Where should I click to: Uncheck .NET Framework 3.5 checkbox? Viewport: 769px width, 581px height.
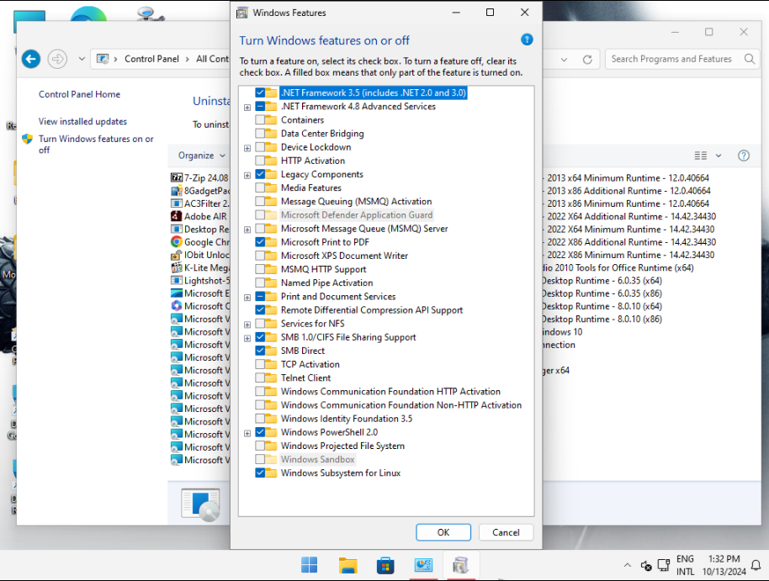(260, 92)
